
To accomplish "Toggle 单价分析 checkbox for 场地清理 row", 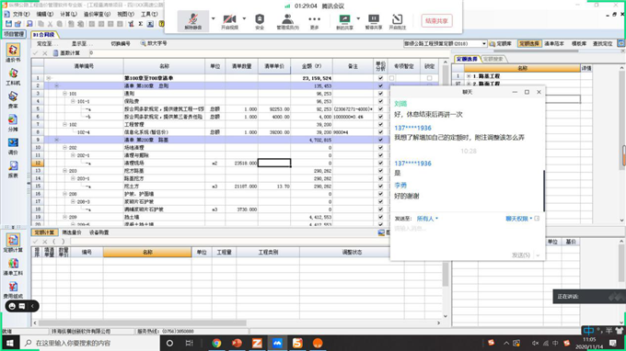I will click(x=380, y=147).
